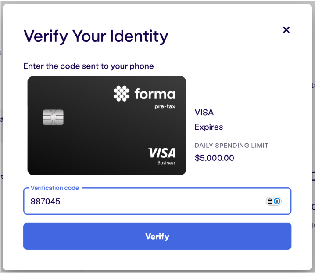315x273 pixels.
Task: Click the black forma card image
Action: tap(107, 126)
